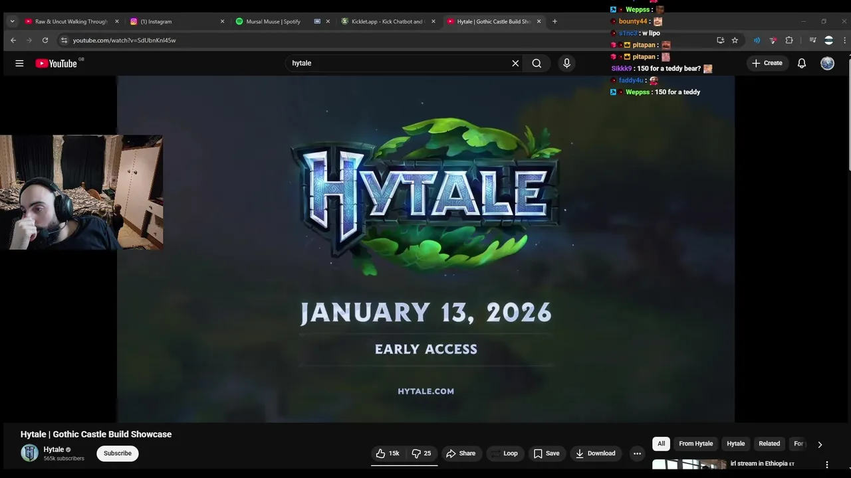Open the Extensions puzzle icon

point(789,40)
